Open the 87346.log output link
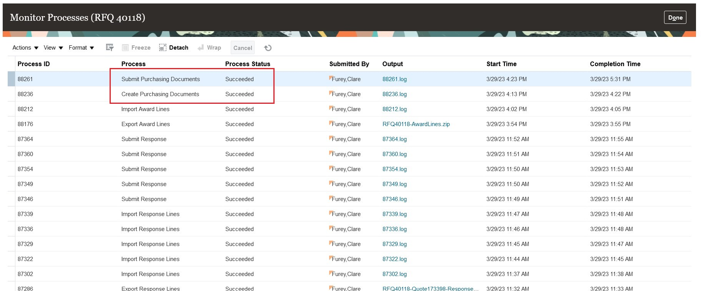Viewport: 701px width, 291px height. click(x=395, y=199)
